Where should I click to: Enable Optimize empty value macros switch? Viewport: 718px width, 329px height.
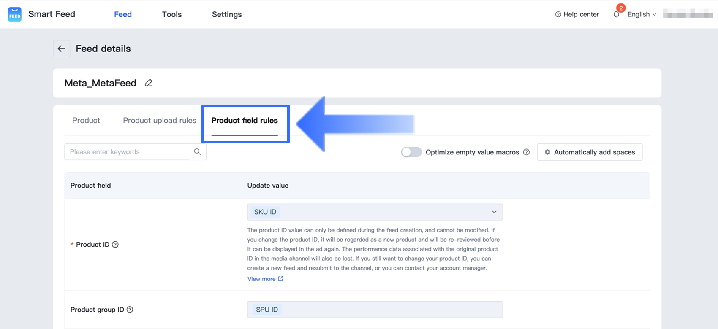point(411,152)
